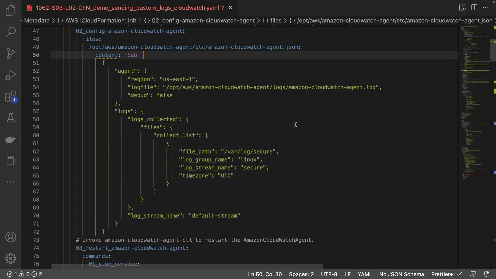
Task: Expand the 'files' breadcrumb segment
Action: click(x=276, y=20)
